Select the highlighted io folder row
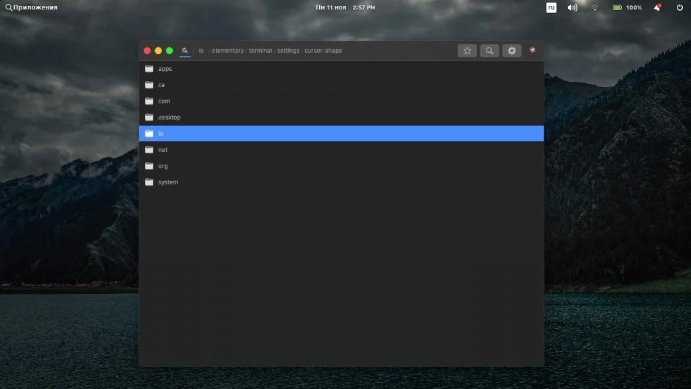 (341, 134)
